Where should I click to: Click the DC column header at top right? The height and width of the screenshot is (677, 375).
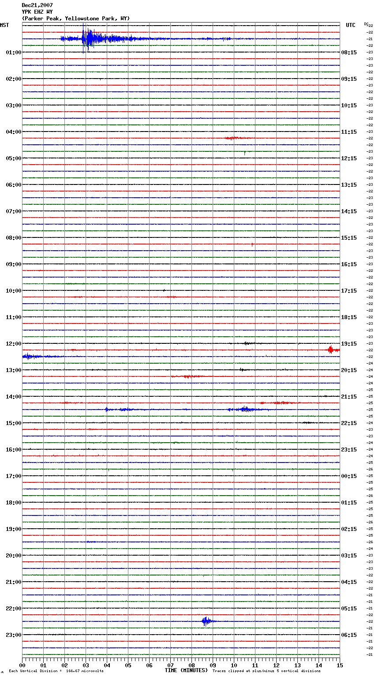[x=366, y=24]
